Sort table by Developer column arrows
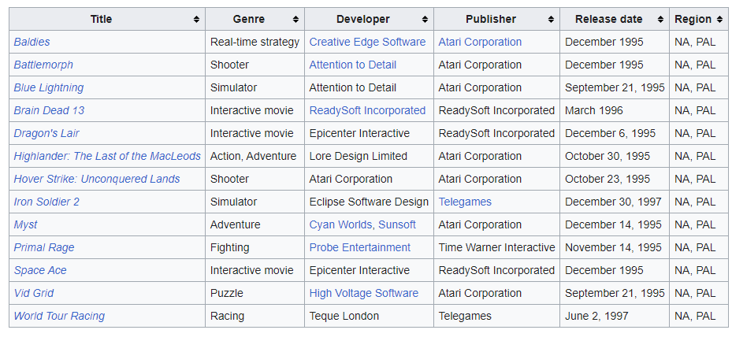The image size is (732, 341). [x=425, y=19]
